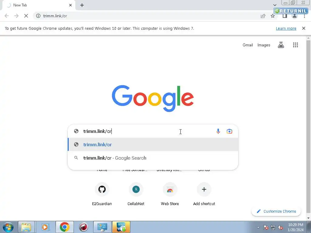
Task: Open Google Images link
Action: [x=264, y=45]
